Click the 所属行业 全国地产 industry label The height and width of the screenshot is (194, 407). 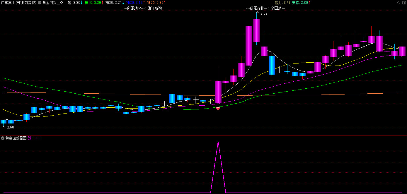[265, 8]
